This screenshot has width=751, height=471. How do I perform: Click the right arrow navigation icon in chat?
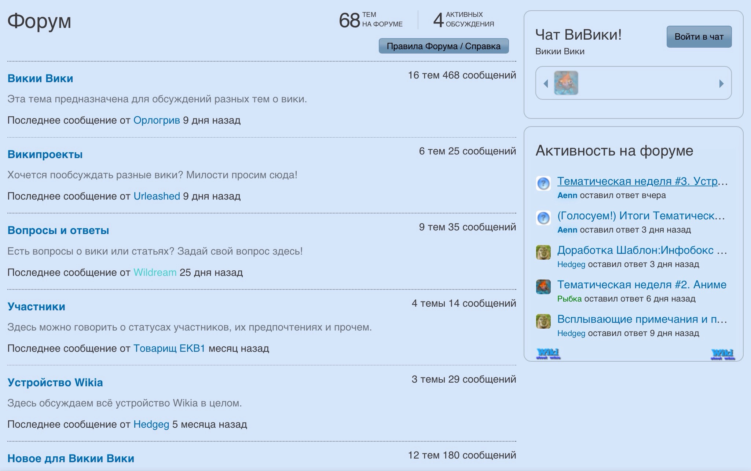(721, 83)
